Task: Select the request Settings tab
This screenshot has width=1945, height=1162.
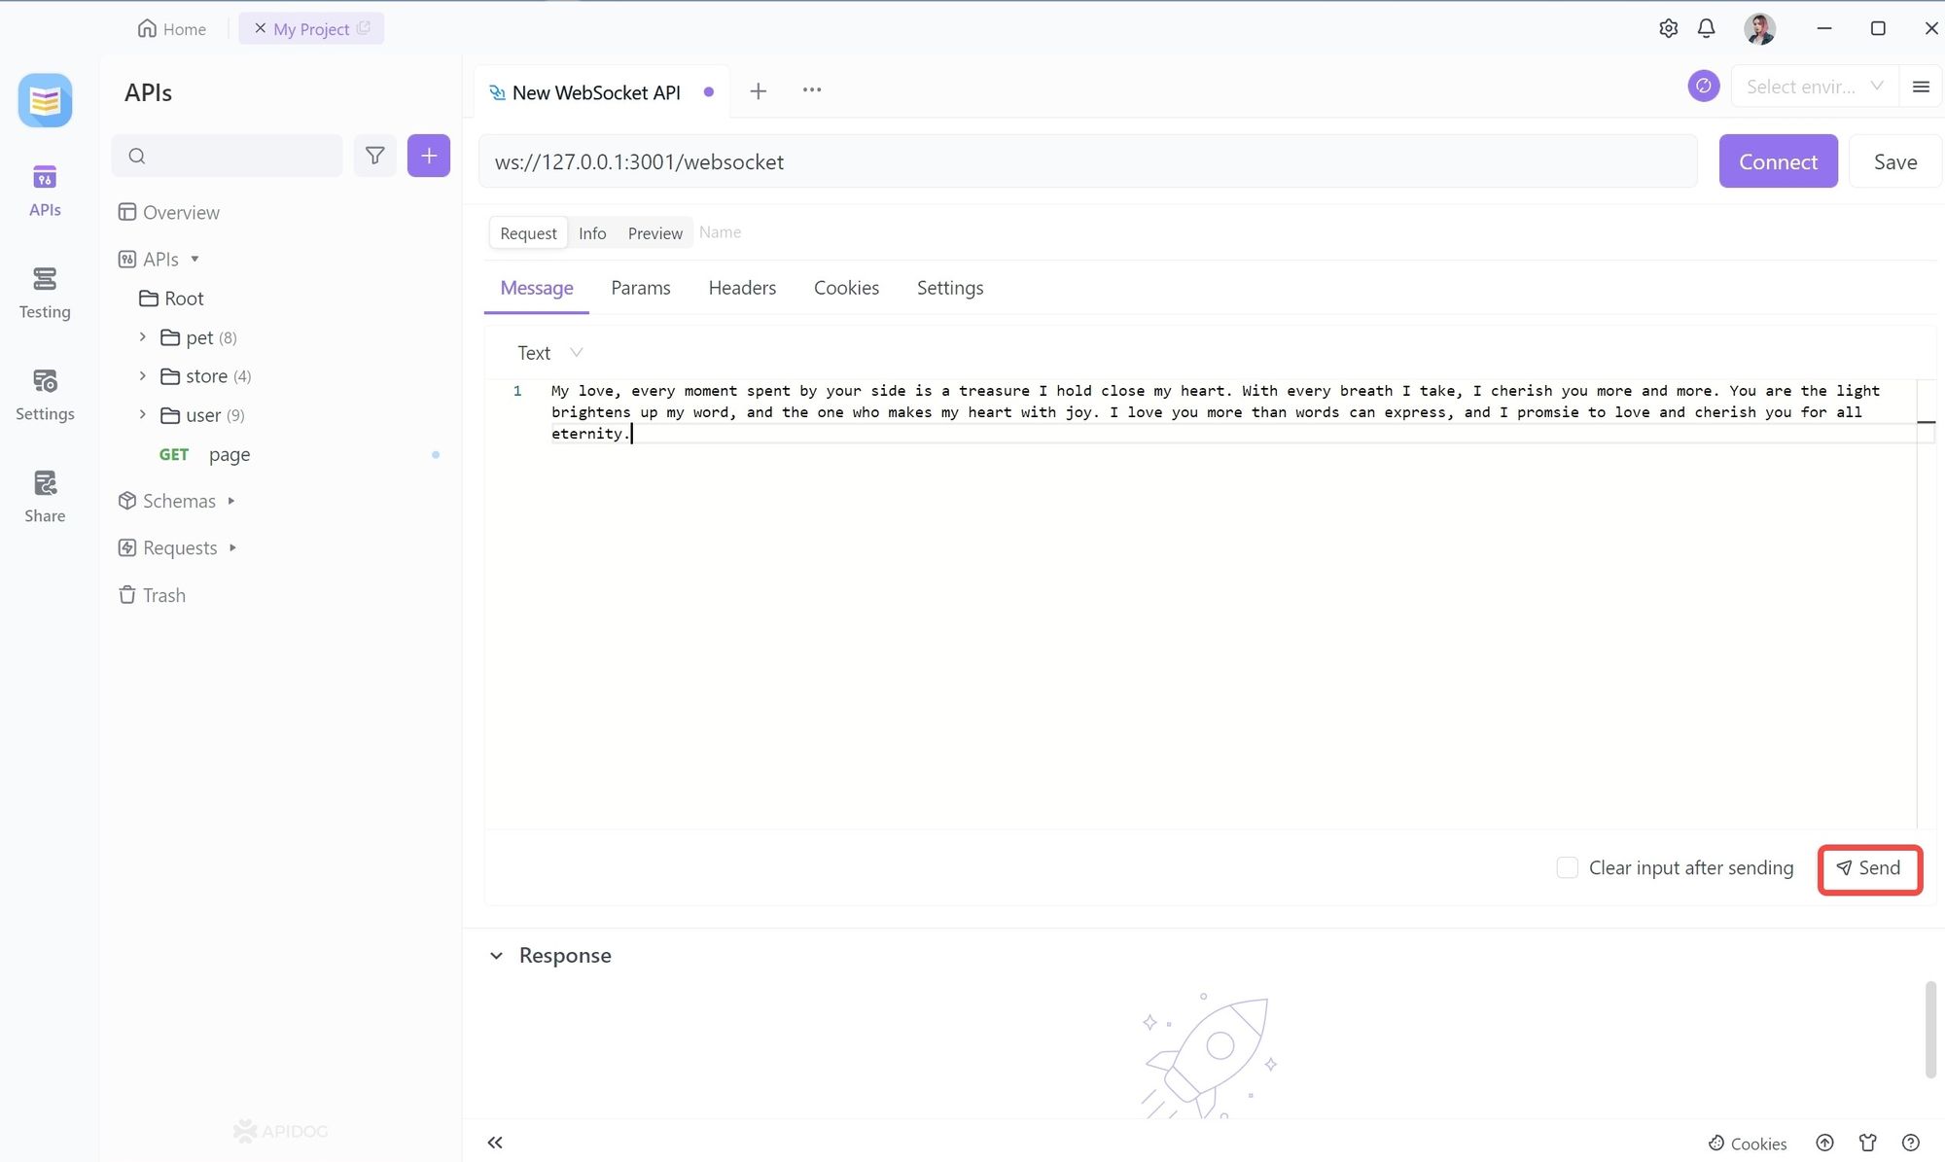Action: click(950, 288)
